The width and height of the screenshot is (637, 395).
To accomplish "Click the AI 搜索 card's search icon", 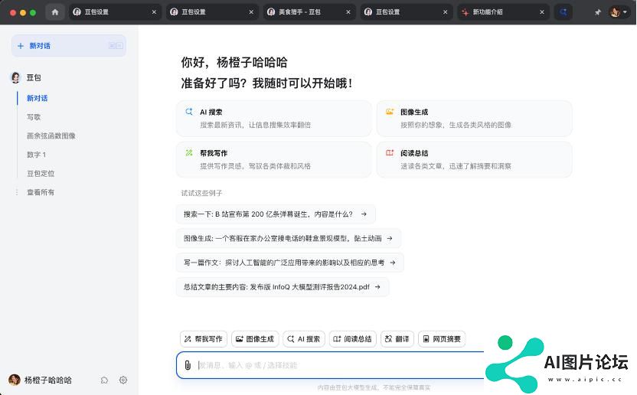I will coord(189,112).
